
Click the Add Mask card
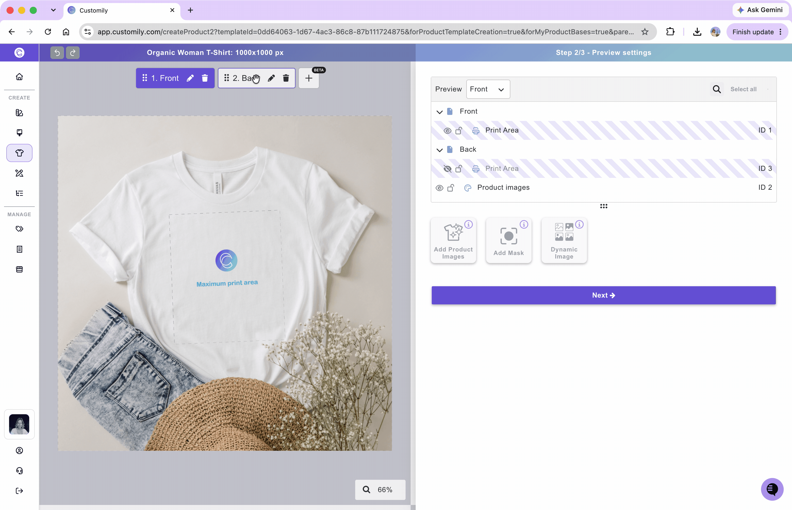[509, 240]
